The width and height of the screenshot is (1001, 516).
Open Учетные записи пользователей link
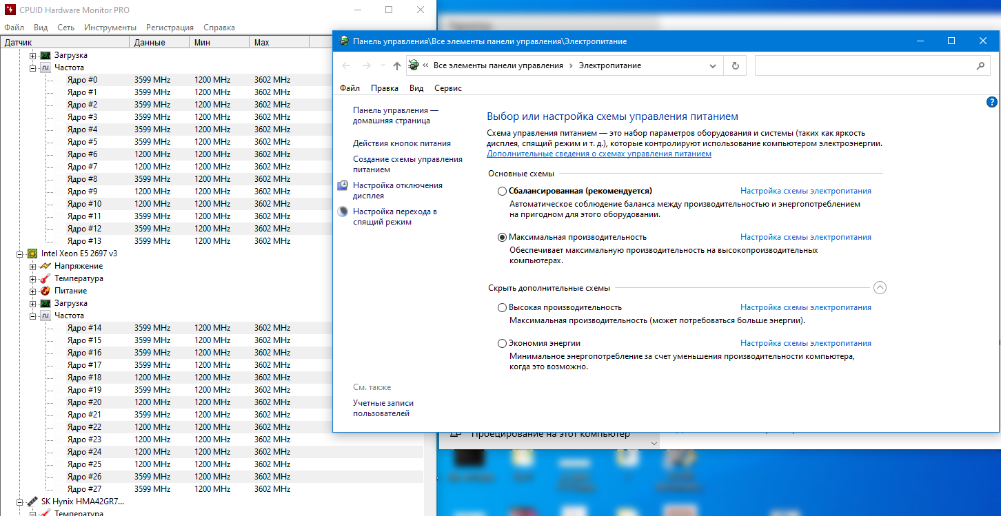(383, 408)
